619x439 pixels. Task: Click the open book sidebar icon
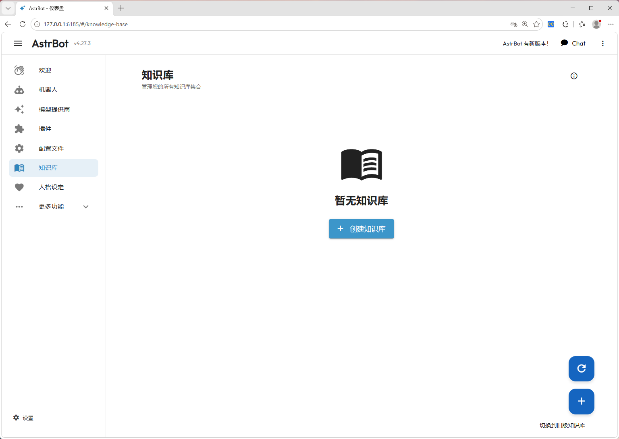click(x=19, y=168)
